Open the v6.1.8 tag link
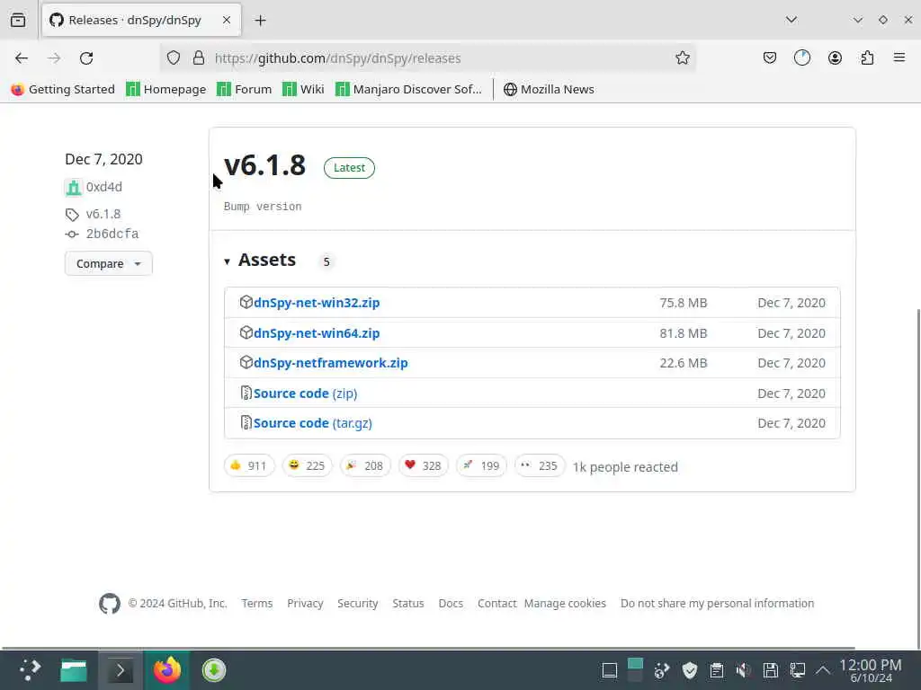Viewport: 921px width, 690px height. (103, 214)
